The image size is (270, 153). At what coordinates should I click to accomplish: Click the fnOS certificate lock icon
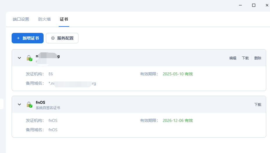tap(29, 105)
